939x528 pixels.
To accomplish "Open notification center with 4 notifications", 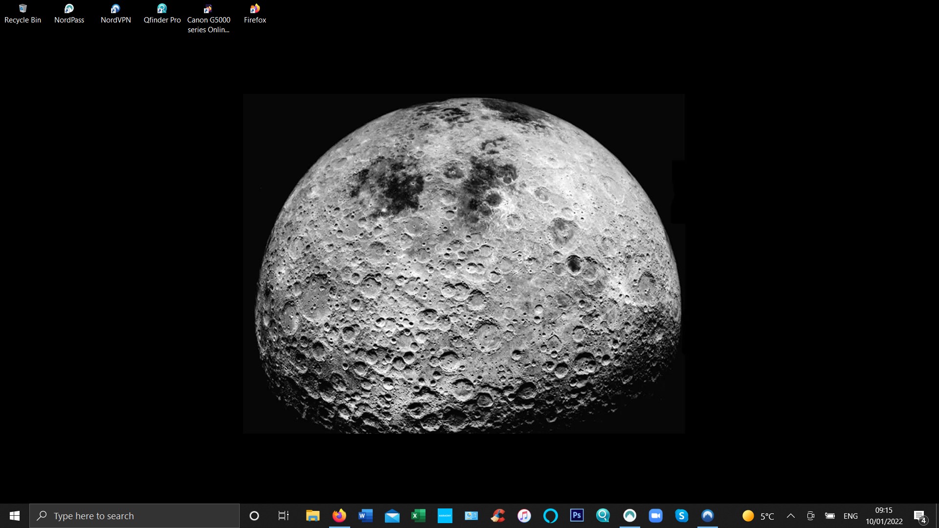I will (x=919, y=516).
